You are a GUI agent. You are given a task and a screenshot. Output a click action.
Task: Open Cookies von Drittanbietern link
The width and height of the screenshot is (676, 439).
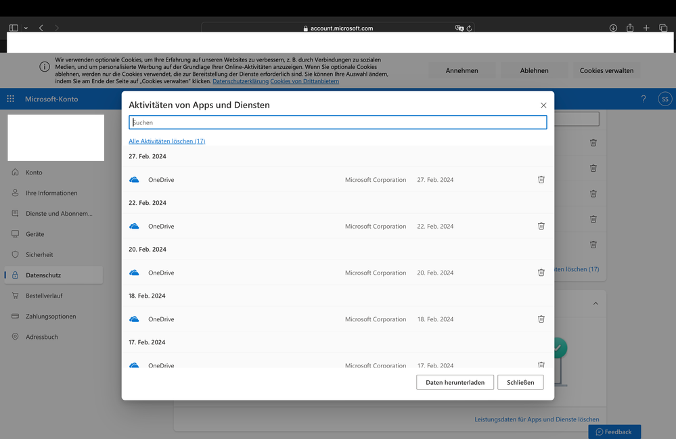[x=305, y=81]
